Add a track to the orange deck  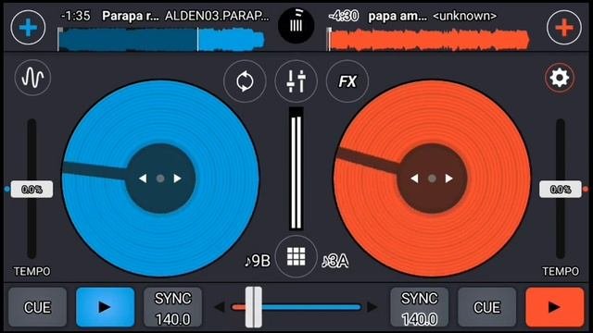pyautogui.click(x=564, y=28)
